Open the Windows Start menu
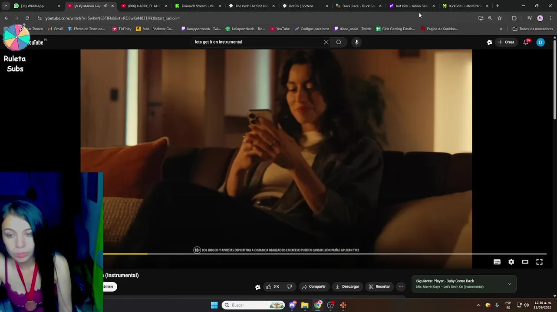Screen dimensions: 557x312 pyautogui.click(x=214, y=305)
